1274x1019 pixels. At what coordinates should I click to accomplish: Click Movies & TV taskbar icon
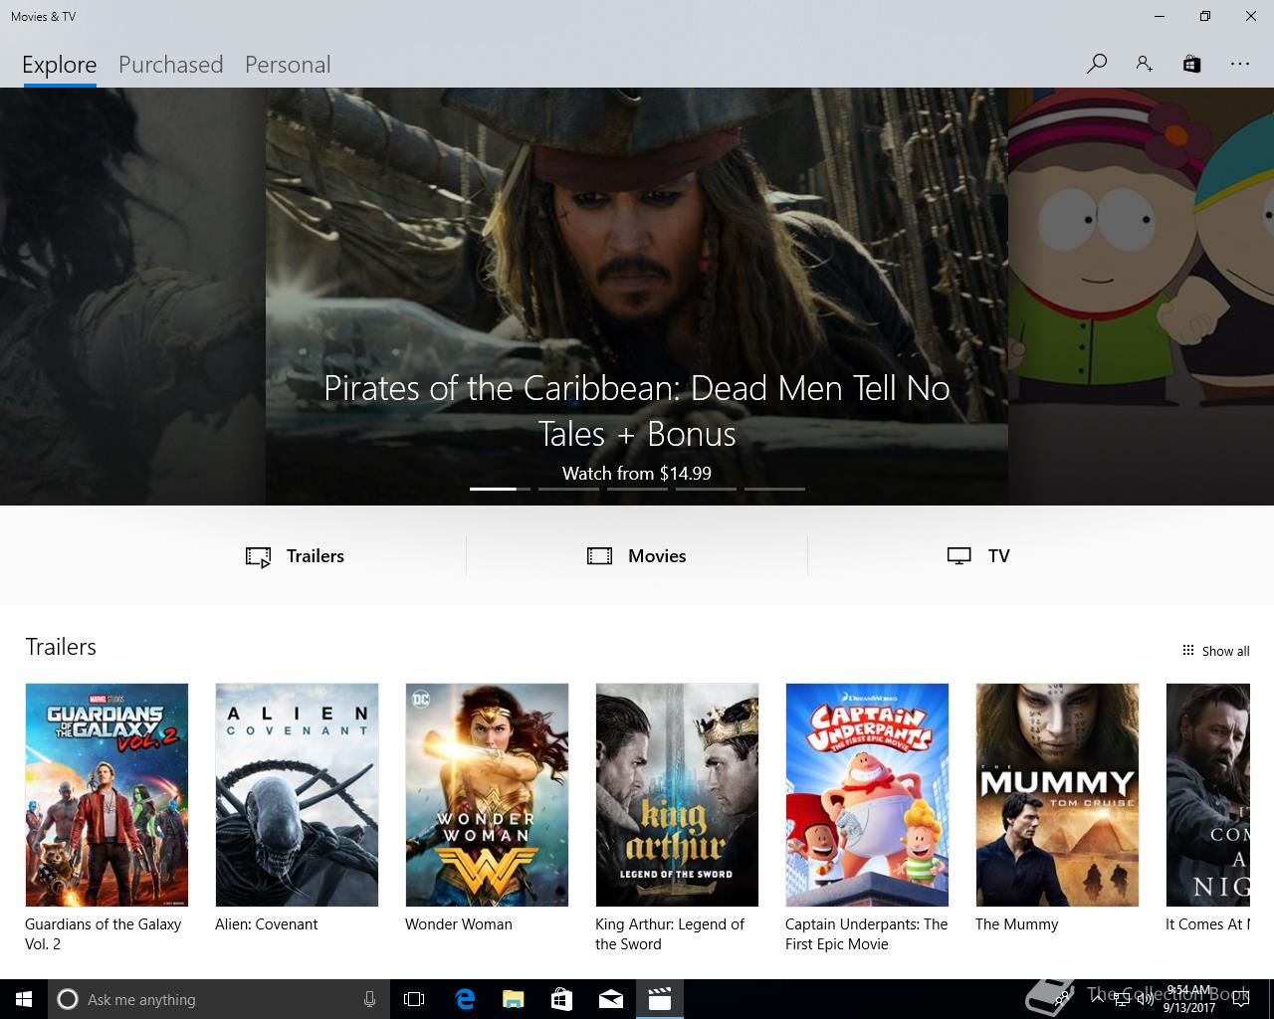click(x=660, y=999)
